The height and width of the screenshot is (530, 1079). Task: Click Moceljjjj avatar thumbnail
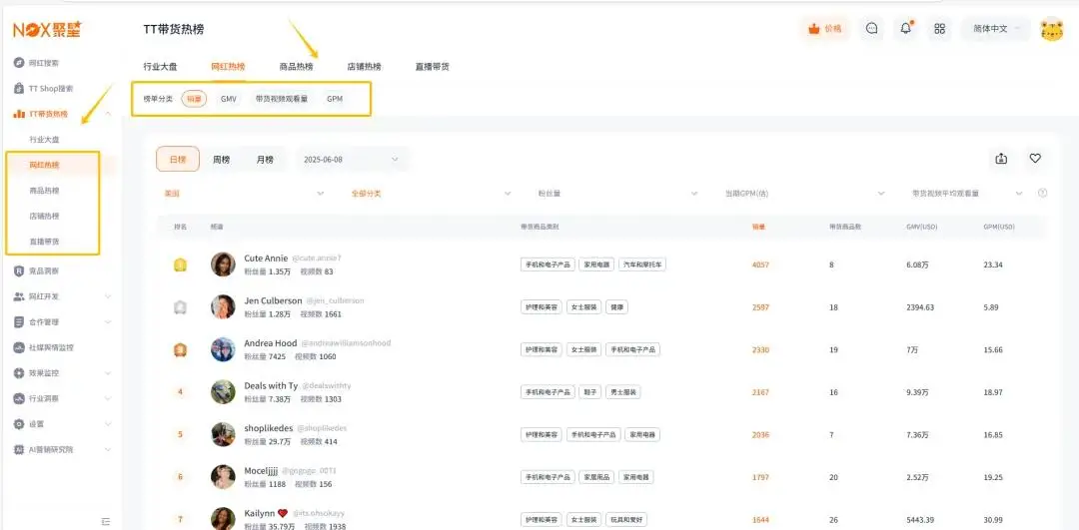223,477
